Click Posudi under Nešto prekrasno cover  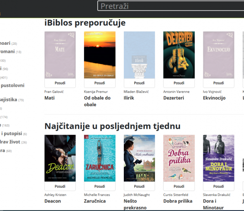tap(139, 186)
